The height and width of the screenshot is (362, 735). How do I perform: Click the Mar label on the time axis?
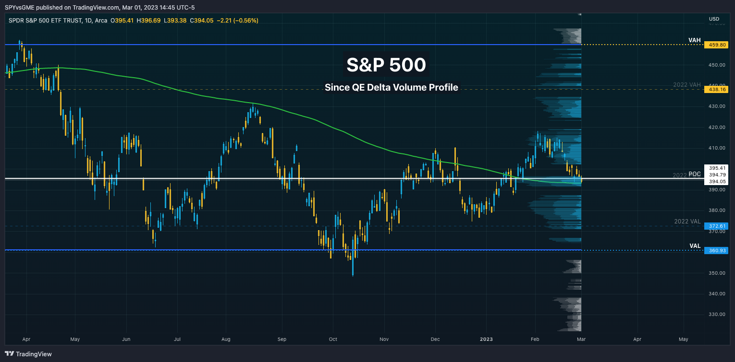pos(582,339)
